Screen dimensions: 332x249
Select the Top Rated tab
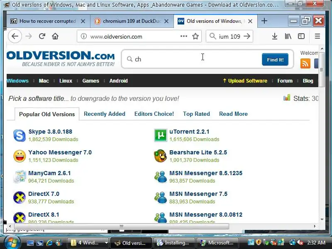196,114
